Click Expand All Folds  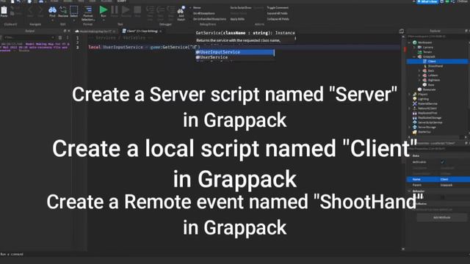[278, 13]
